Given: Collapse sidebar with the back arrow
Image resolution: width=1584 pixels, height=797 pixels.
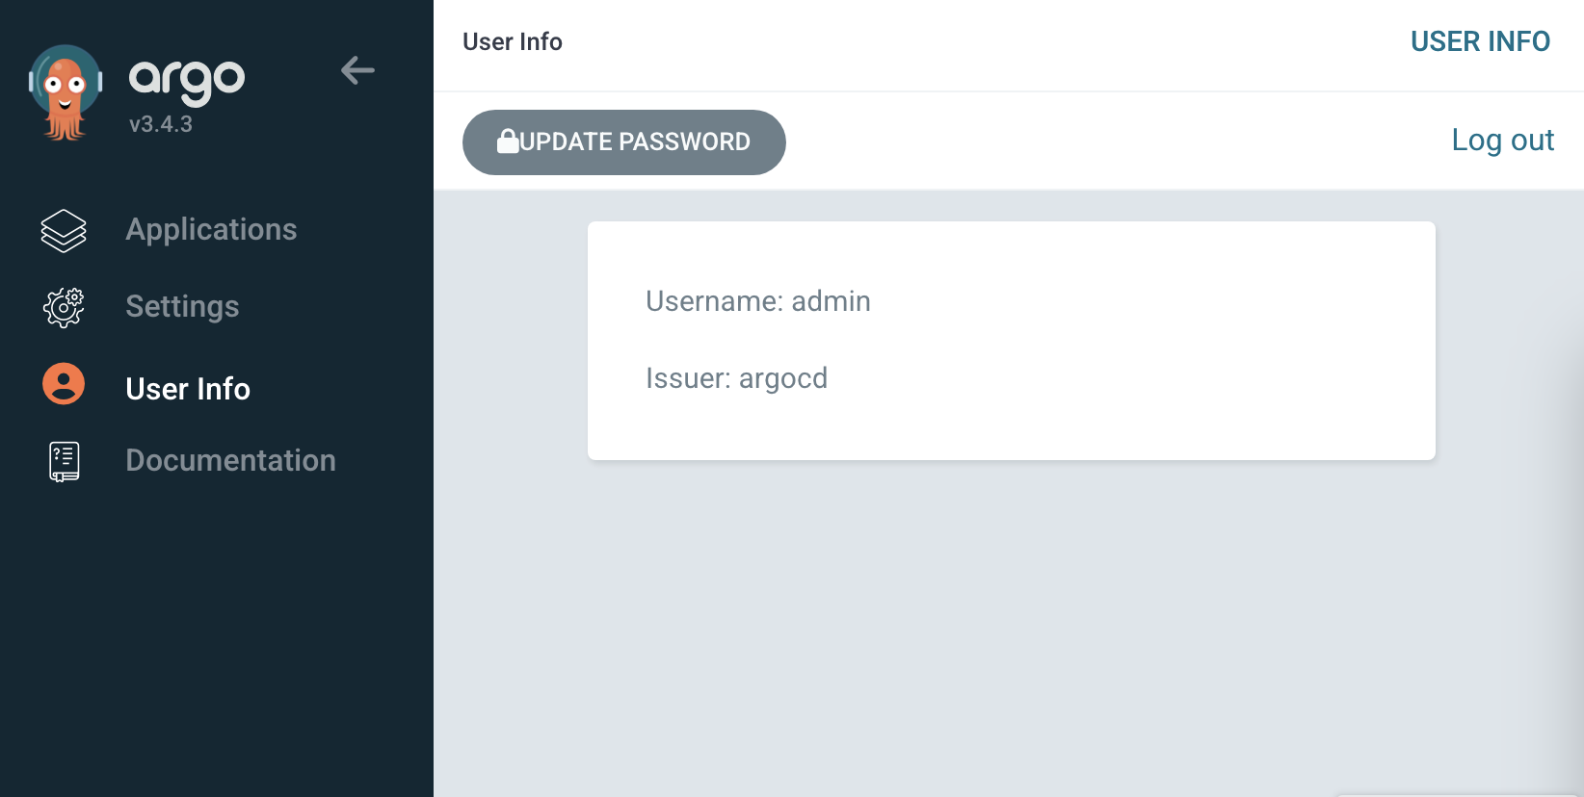Looking at the screenshot, I should (x=357, y=70).
